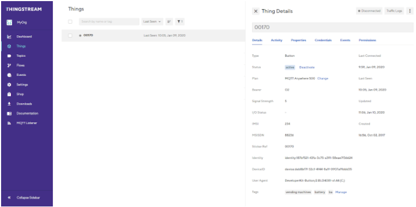Open the Shop menu label
Screen dimensions: 416x207
pyautogui.click(x=20, y=94)
